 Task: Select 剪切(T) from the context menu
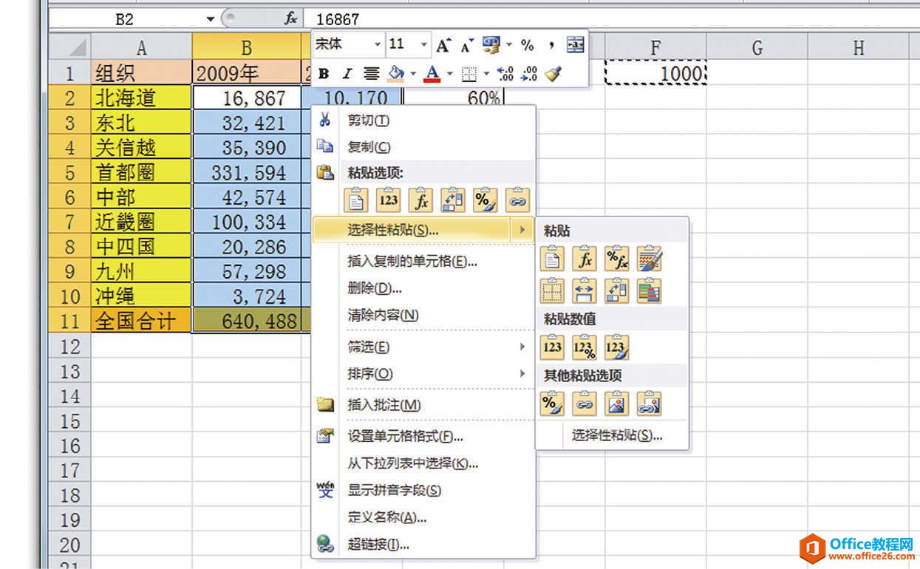click(x=423, y=120)
